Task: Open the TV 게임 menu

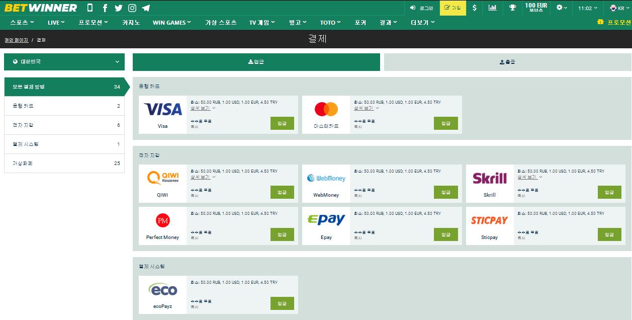Action: click(x=262, y=23)
